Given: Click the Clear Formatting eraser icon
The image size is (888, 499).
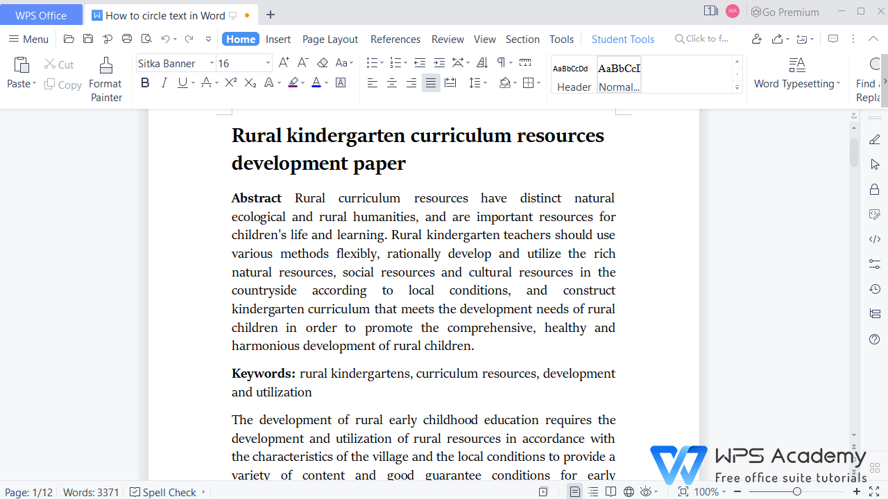Looking at the screenshot, I should pos(322,63).
